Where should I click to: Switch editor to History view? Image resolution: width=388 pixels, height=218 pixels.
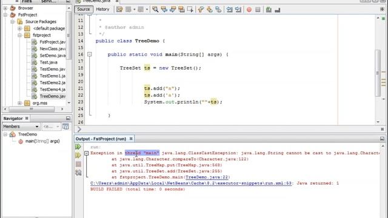coord(102,9)
